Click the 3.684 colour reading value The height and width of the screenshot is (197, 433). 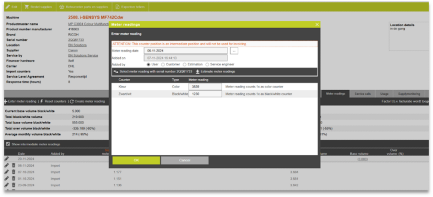coord(294,172)
